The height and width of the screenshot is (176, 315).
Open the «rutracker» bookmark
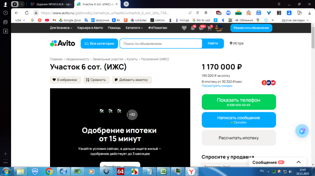click(139, 20)
